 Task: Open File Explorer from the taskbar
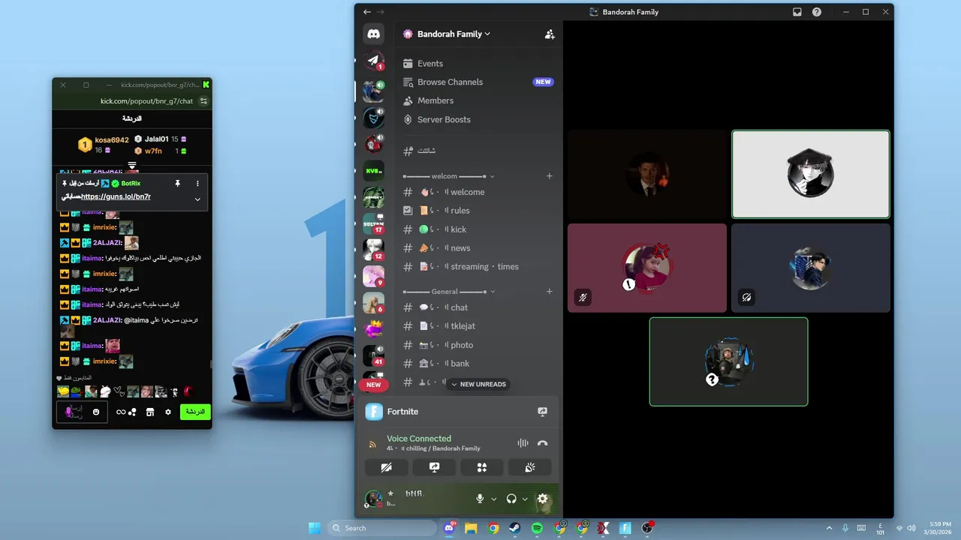tap(471, 528)
